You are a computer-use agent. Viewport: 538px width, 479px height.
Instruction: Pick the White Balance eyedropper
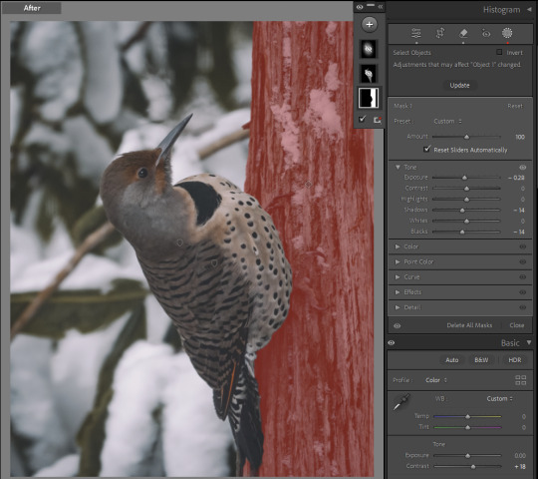coord(402,402)
